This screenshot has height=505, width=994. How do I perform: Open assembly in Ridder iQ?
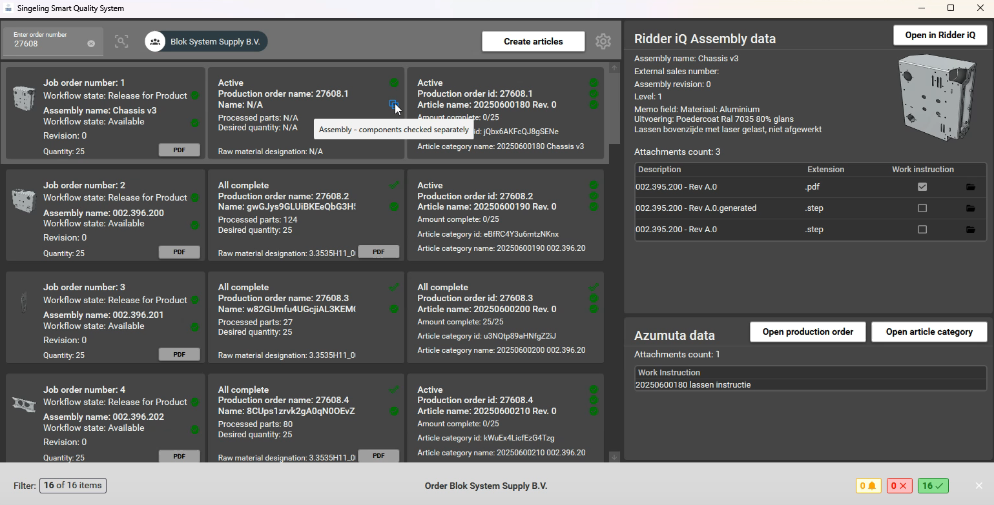click(x=940, y=35)
